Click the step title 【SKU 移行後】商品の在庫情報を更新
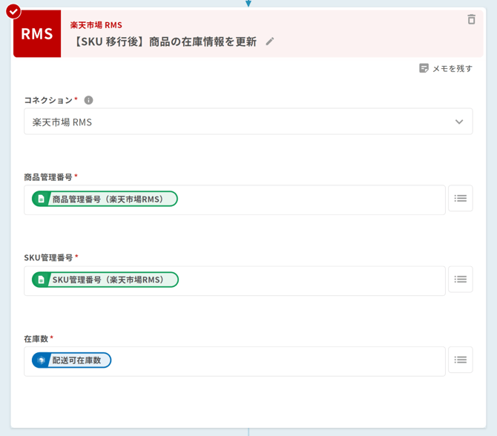Image resolution: width=497 pixels, height=436 pixels. click(x=164, y=42)
